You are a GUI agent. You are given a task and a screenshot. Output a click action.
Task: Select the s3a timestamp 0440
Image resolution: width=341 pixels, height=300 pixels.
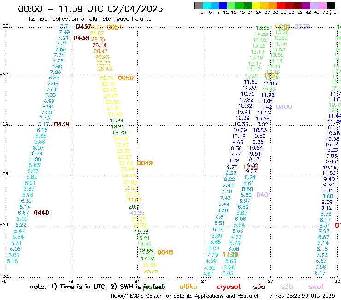click(41, 213)
